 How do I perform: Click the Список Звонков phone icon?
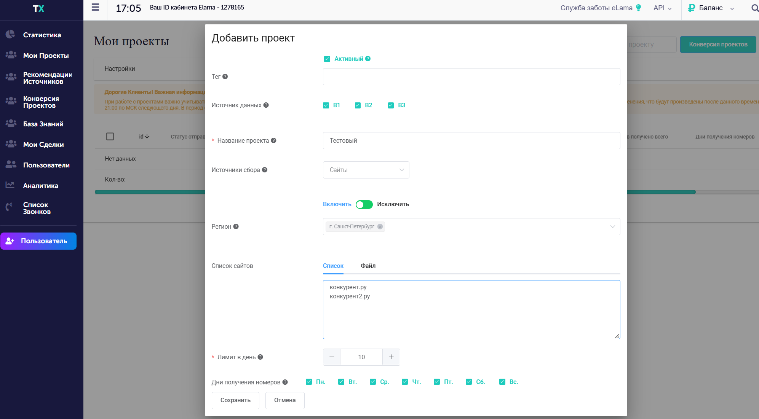click(x=9, y=207)
